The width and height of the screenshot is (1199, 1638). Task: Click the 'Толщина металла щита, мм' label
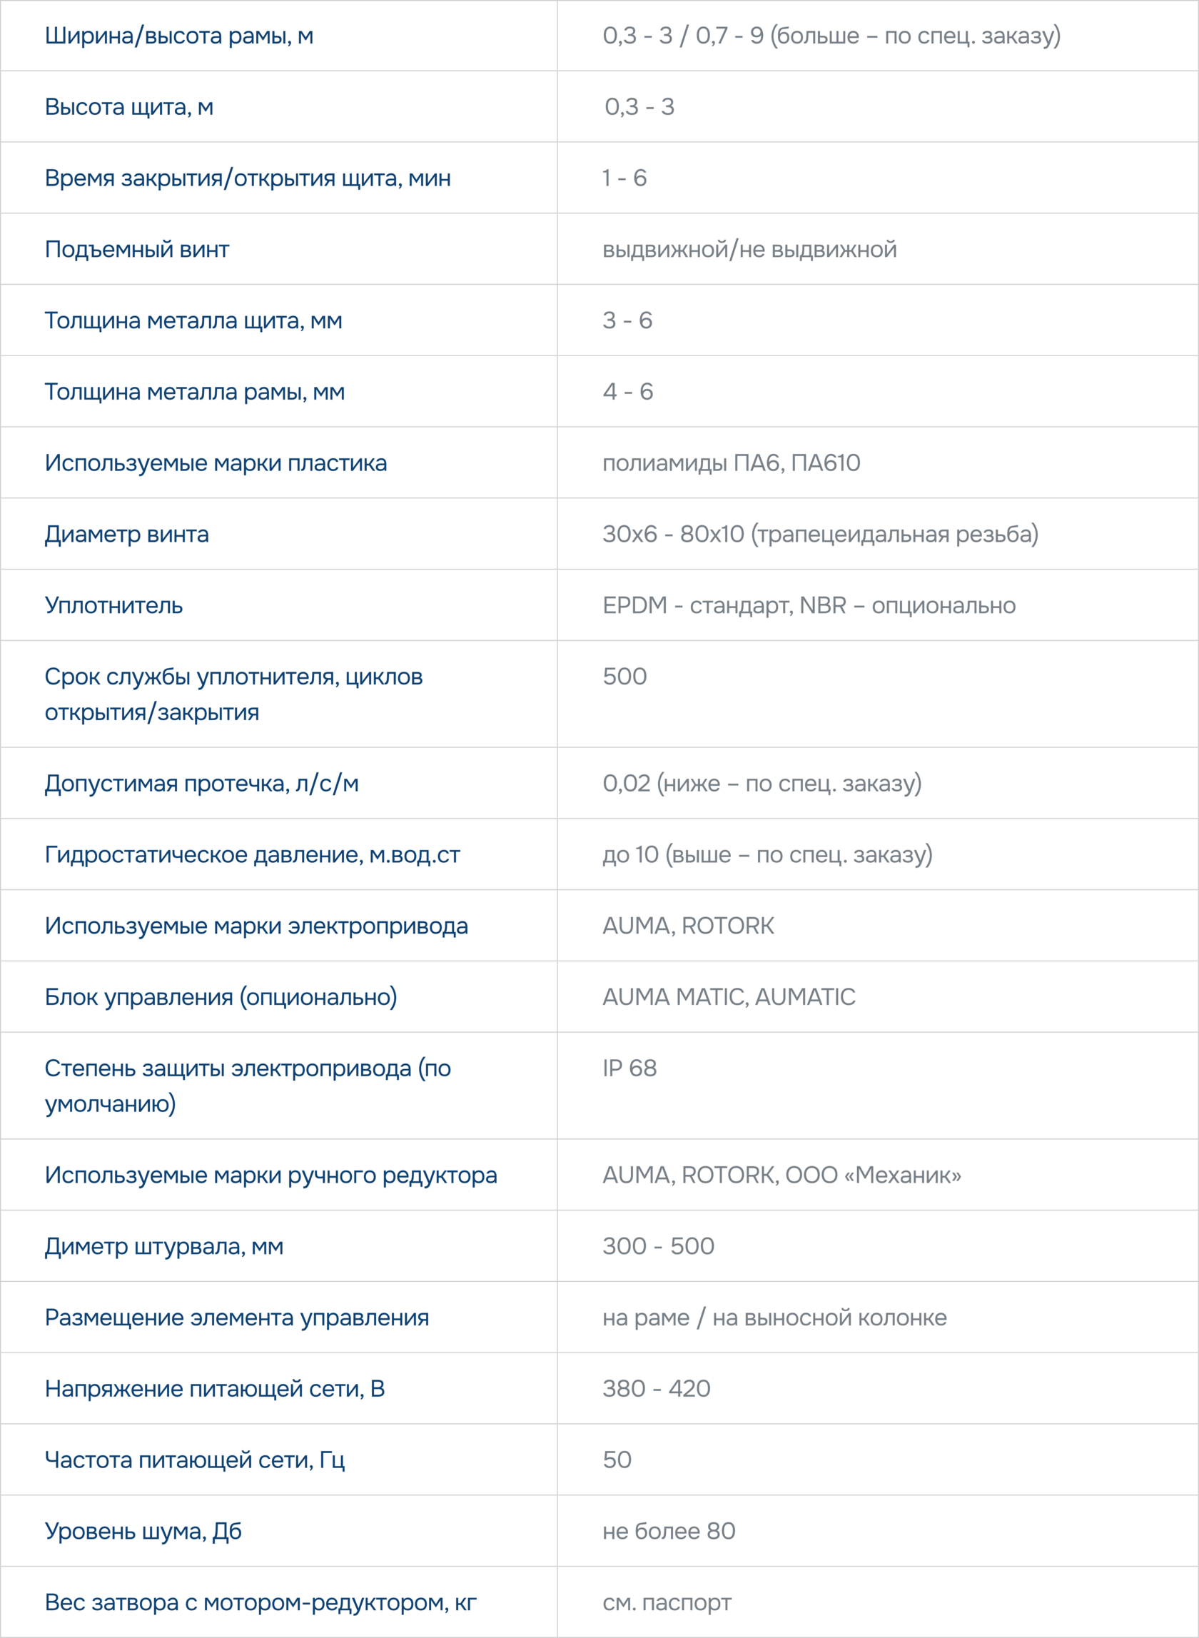(193, 320)
